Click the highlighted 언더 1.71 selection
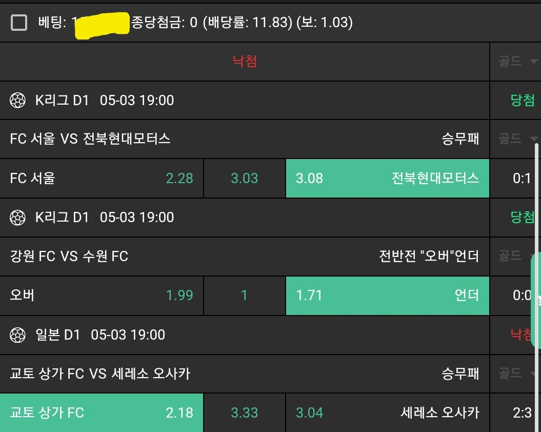541x432 pixels. point(387,295)
